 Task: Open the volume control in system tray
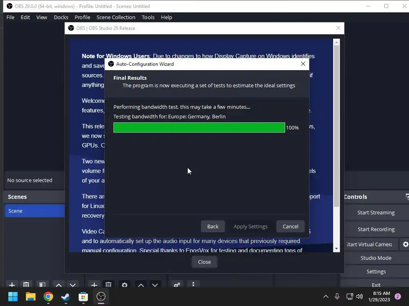point(359,296)
